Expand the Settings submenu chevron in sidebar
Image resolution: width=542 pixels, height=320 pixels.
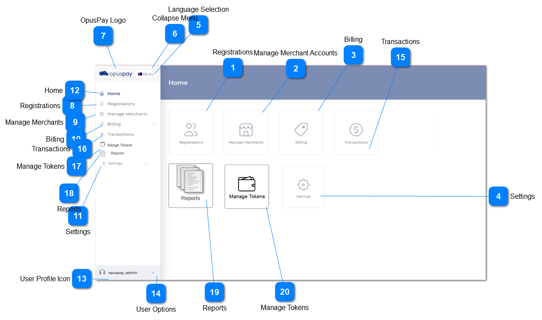point(145,163)
